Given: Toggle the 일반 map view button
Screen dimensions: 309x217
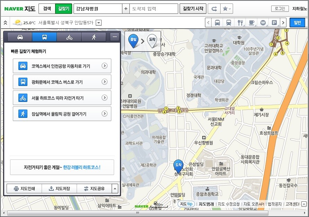Looking at the screenshot, I should tap(297, 23).
